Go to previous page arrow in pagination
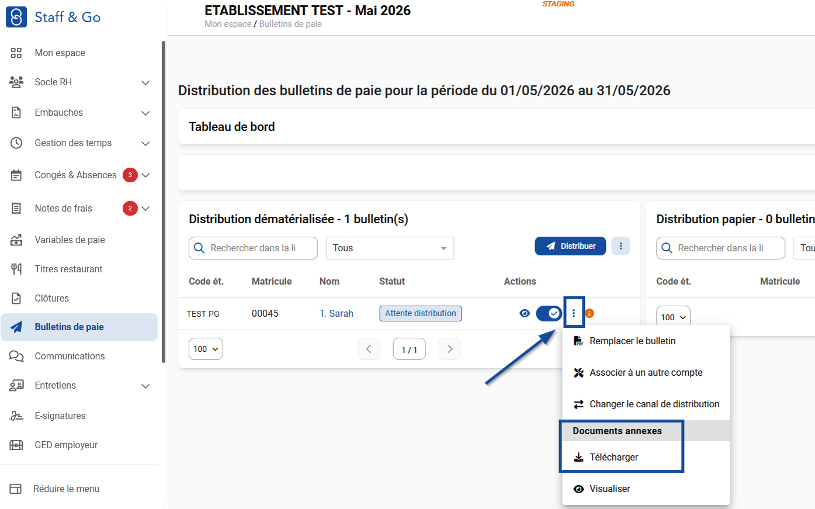 tap(369, 349)
